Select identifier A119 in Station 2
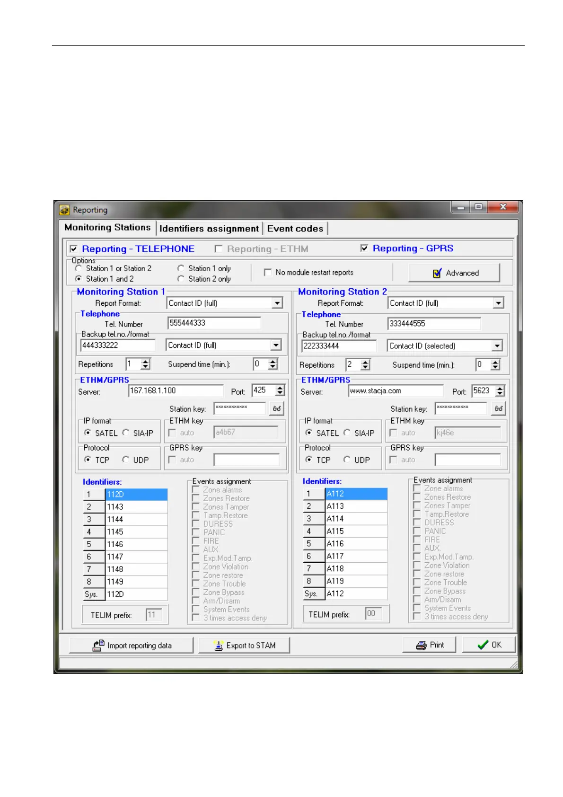 point(356,581)
